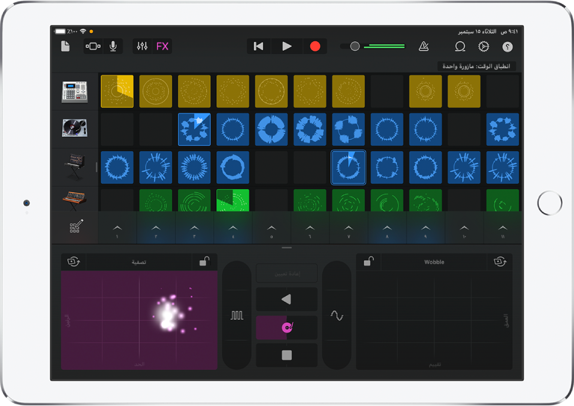
Task: Open My Songs with the document icon
Action: (x=65, y=46)
